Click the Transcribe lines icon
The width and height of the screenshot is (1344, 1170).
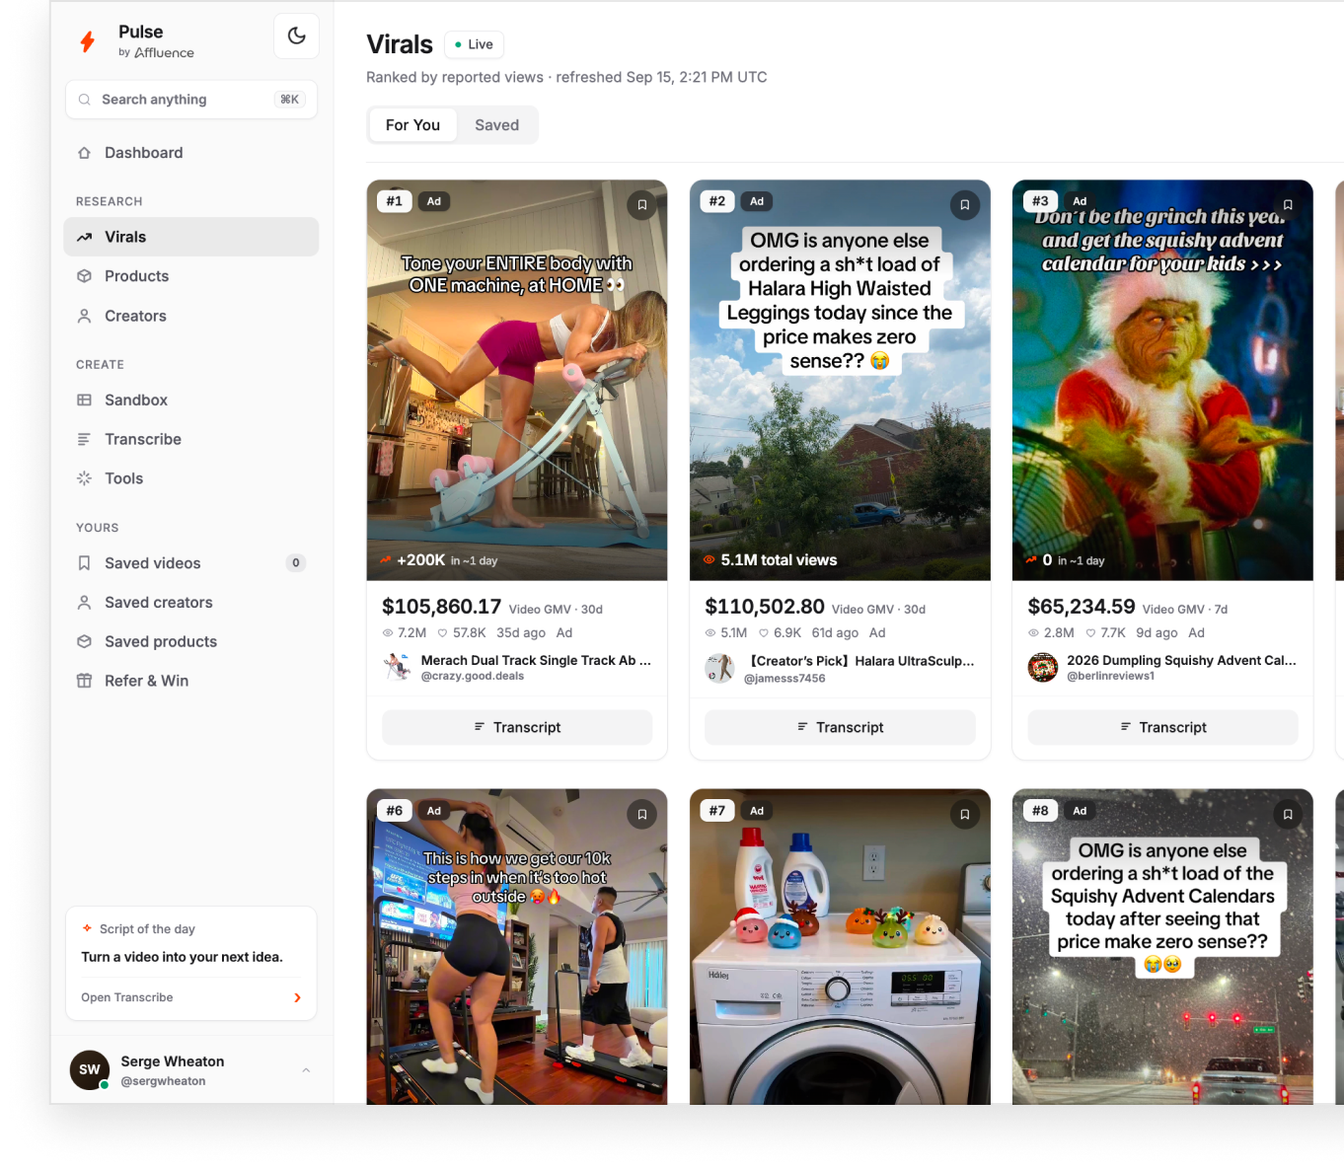coord(85,439)
